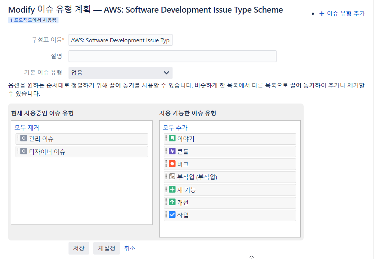The image size is (374, 259).
Task: Click the drag handle of 관리 이슈
Action: [18, 138]
